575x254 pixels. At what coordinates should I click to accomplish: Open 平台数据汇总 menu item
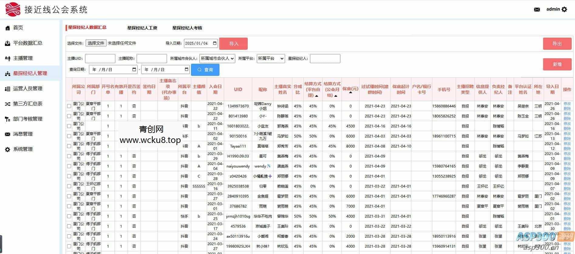pyautogui.click(x=28, y=43)
